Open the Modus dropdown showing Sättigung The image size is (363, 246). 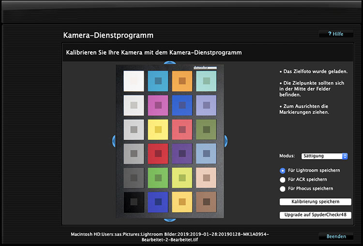(x=324, y=156)
